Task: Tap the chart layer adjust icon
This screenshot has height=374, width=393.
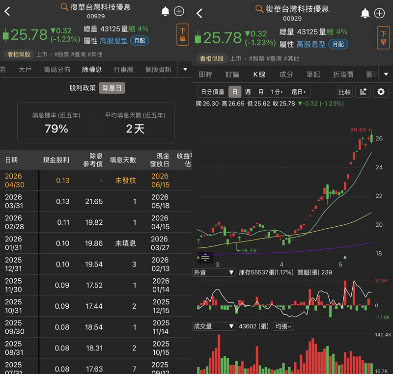Action: (205, 258)
